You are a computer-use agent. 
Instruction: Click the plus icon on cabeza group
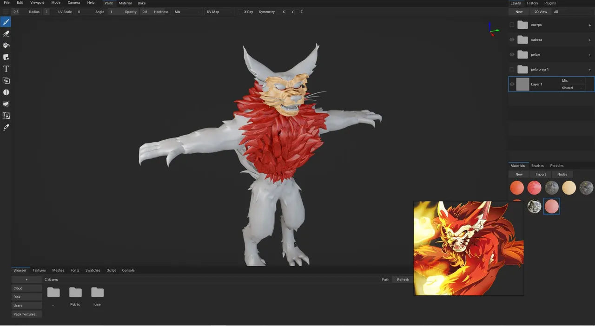pyautogui.click(x=590, y=40)
